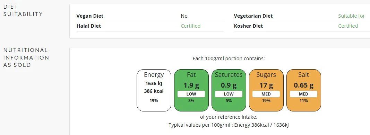Click the Vegan Diet label
The width and height of the screenshot is (370, 135).
(x=90, y=16)
